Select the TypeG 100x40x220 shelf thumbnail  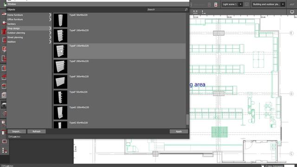(60, 113)
